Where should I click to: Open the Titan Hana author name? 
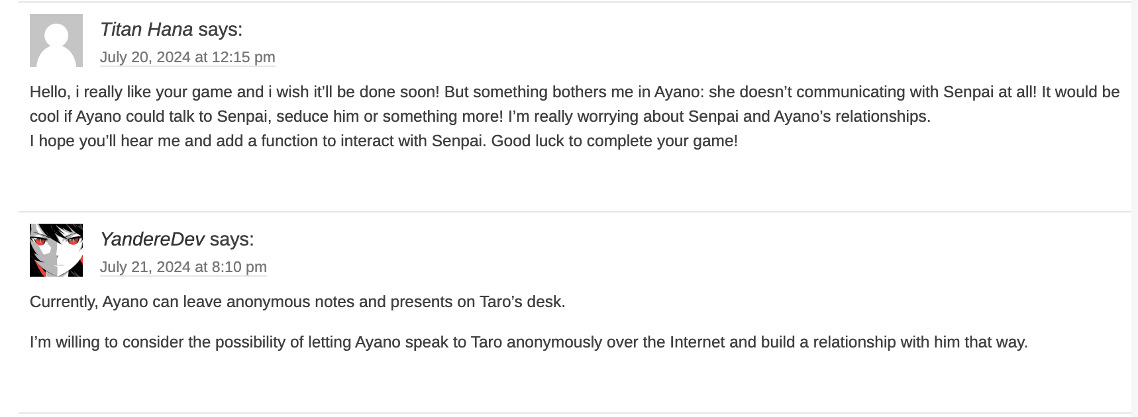(x=146, y=29)
